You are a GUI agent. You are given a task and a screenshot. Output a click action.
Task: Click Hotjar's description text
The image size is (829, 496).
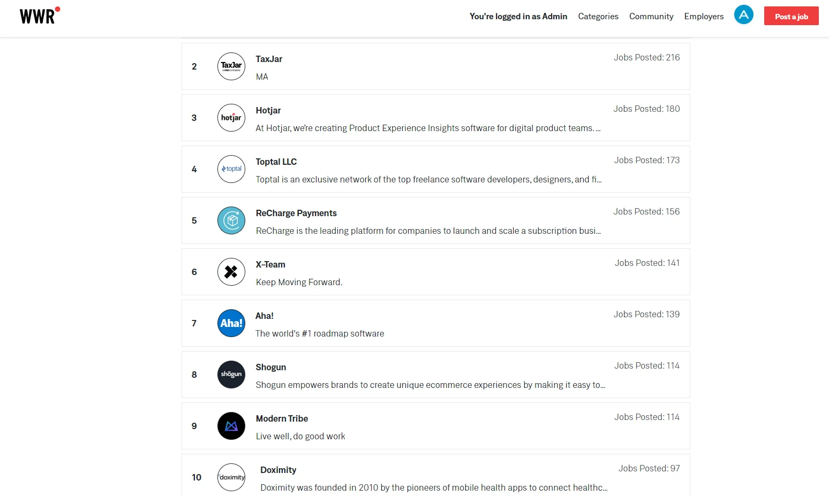pos(428,128)
